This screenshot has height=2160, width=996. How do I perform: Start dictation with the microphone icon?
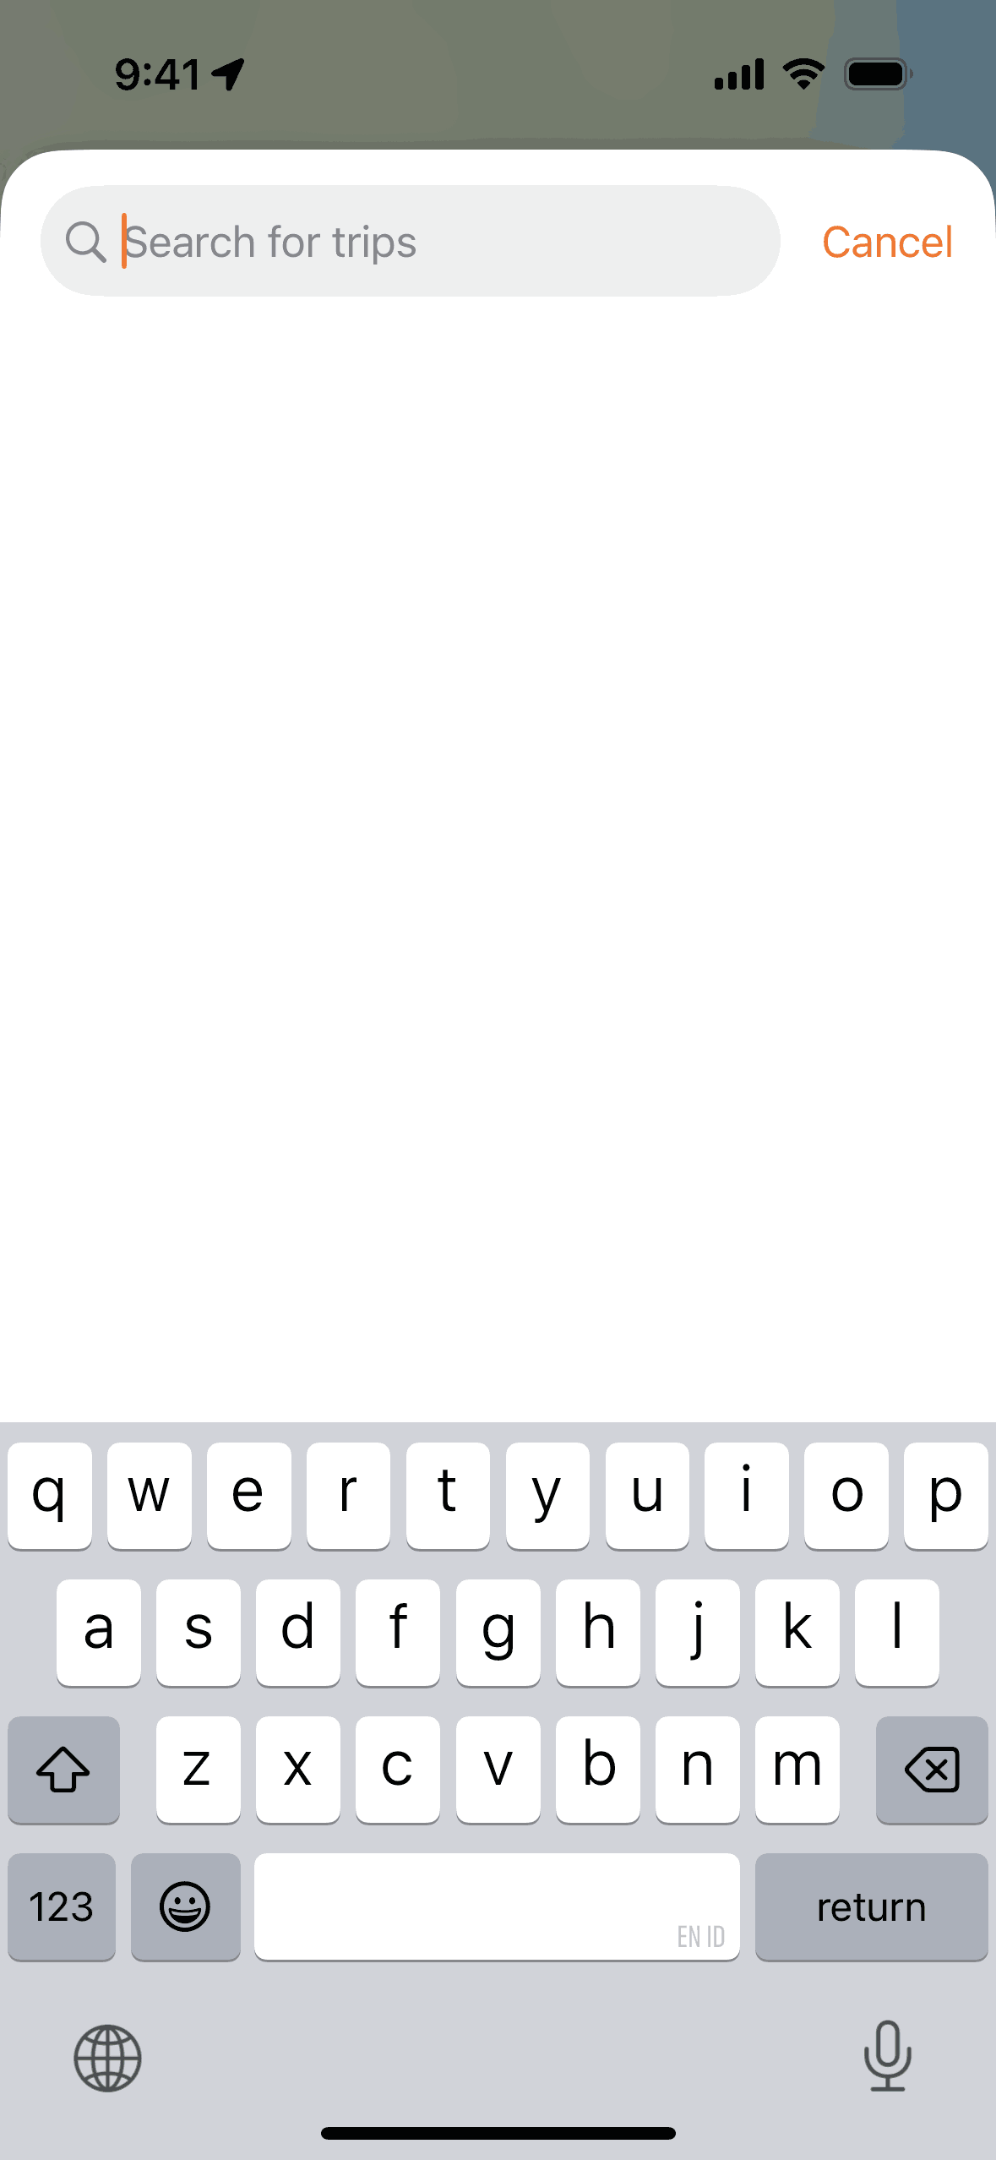click(888, 2056)
